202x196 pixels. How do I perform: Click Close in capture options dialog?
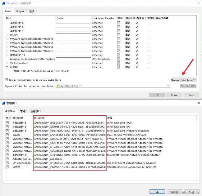(174, 95)
